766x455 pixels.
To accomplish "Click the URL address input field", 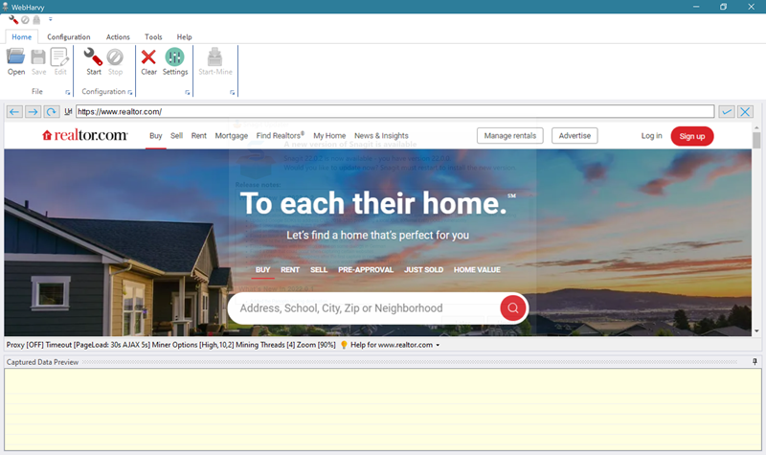I will [x=394, y=112].
